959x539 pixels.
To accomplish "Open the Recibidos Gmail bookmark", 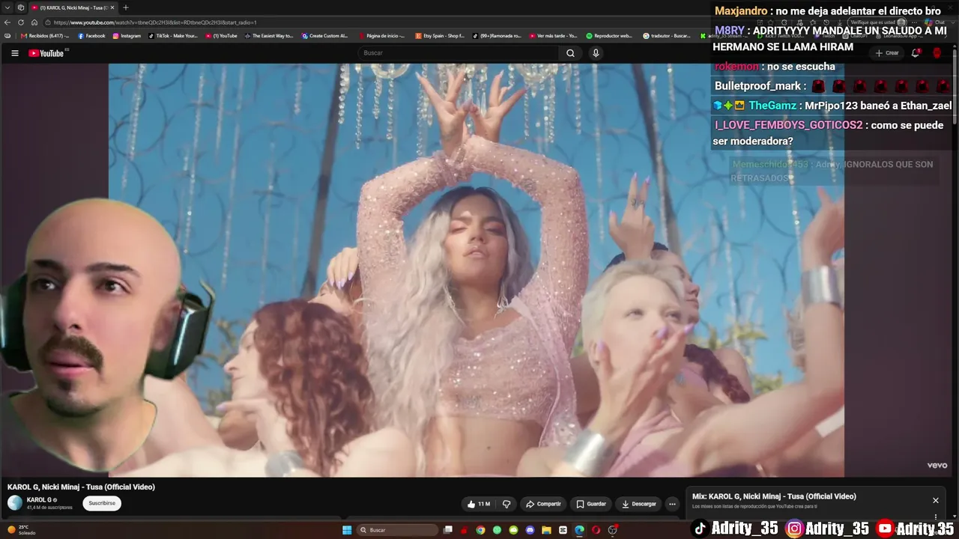I will tap(45, 36).
